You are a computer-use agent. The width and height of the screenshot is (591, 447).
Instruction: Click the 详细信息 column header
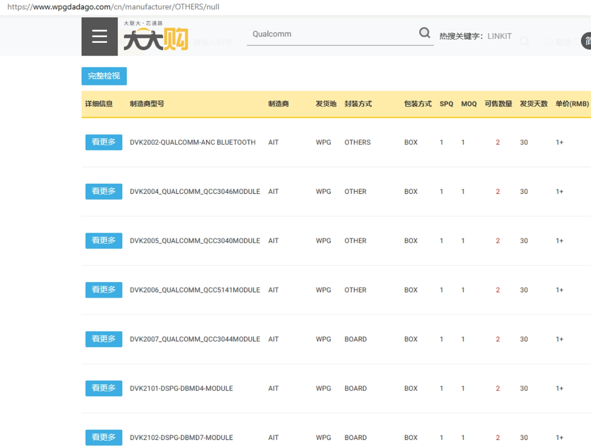99,104
